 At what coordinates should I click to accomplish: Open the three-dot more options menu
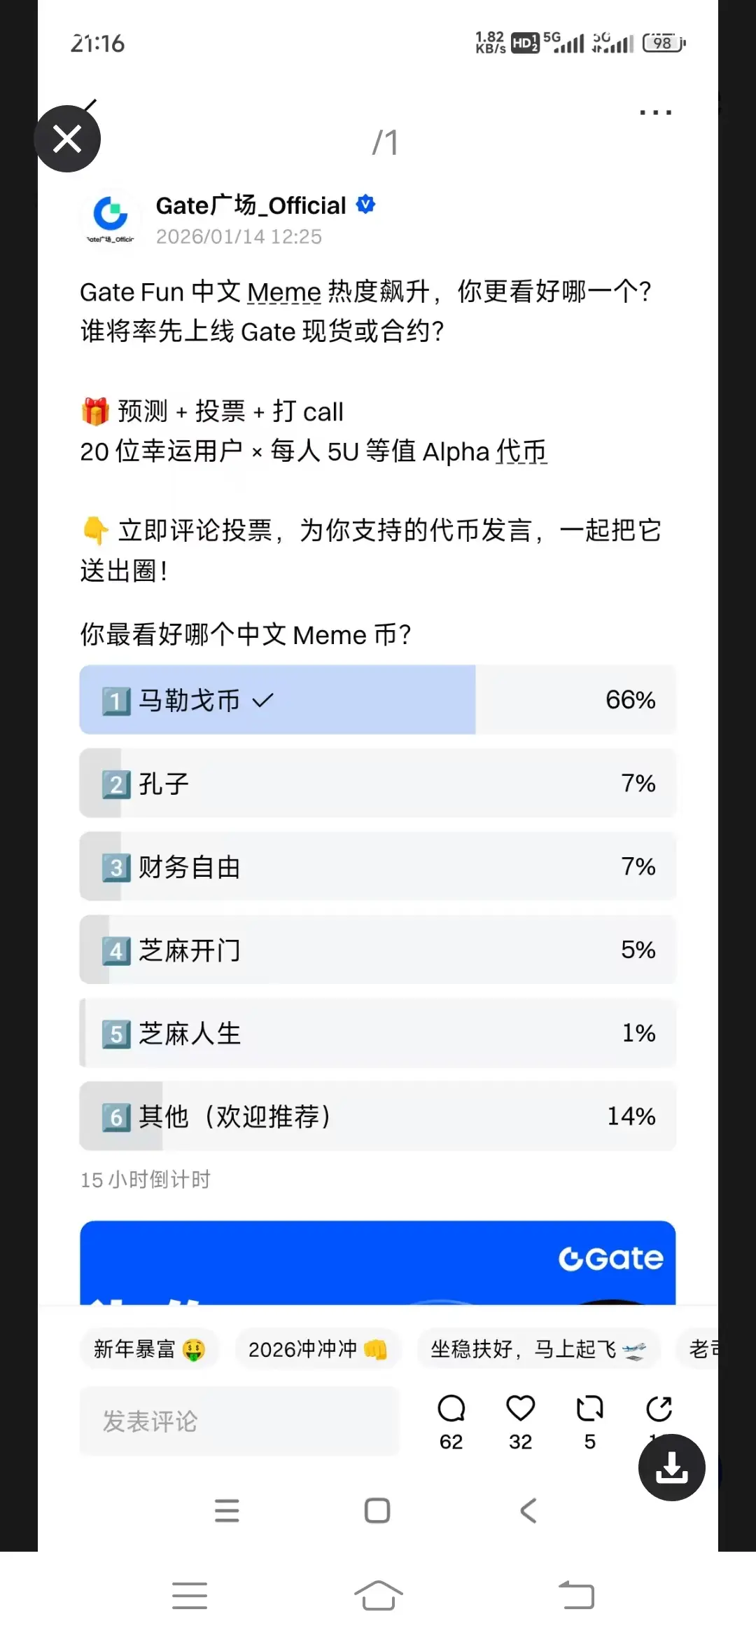click(655, 112)
